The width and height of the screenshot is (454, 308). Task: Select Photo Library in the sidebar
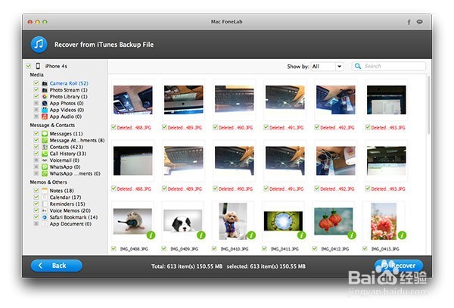click(x=68, y=97)
